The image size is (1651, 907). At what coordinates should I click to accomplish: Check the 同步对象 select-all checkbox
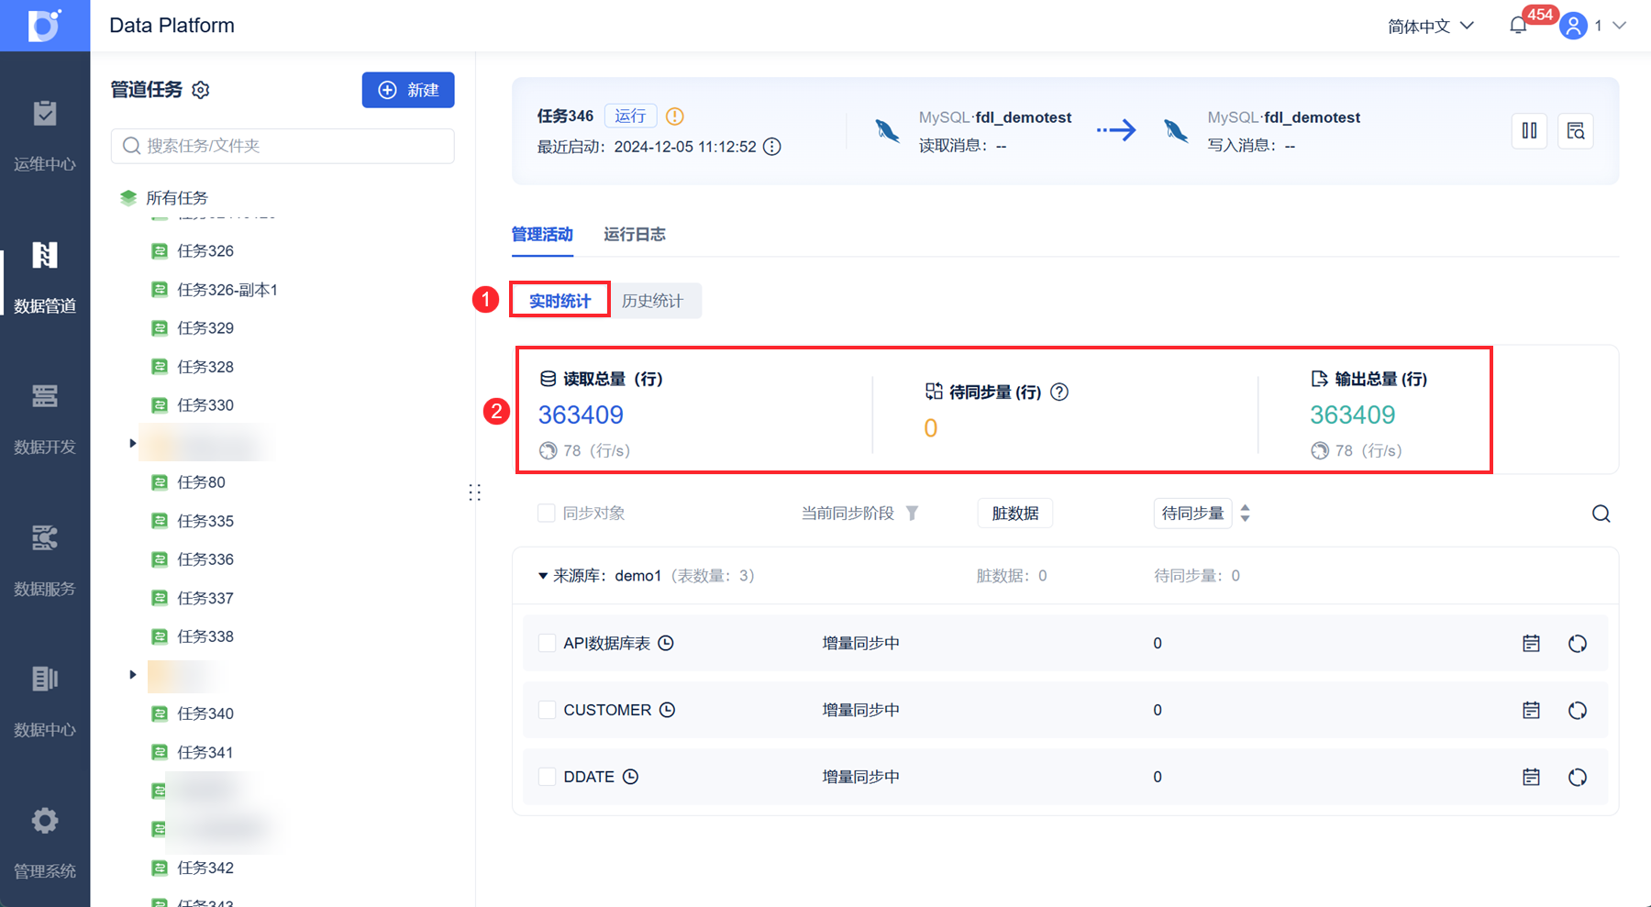[x=547, y=514]
